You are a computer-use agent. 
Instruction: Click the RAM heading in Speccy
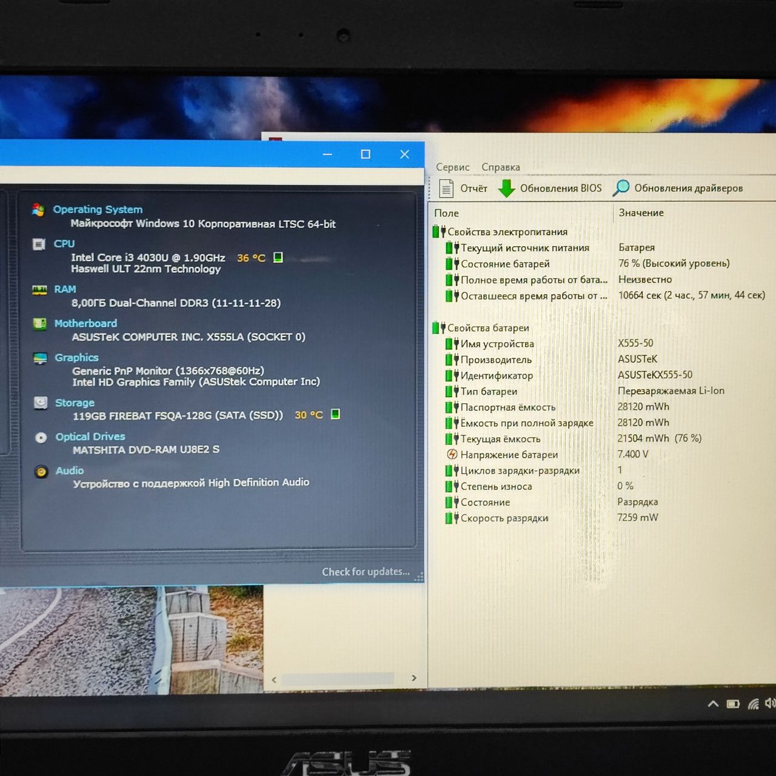[x=65, y=289]
